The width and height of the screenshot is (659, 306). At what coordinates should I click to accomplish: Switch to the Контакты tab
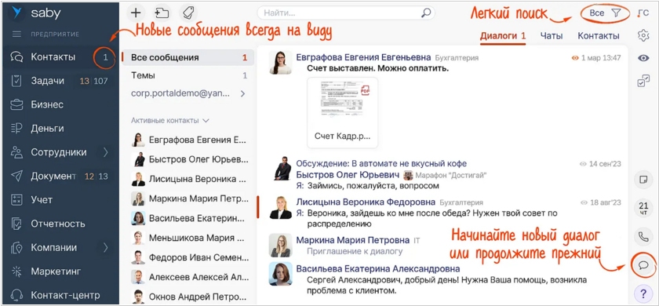click(598, 36)
